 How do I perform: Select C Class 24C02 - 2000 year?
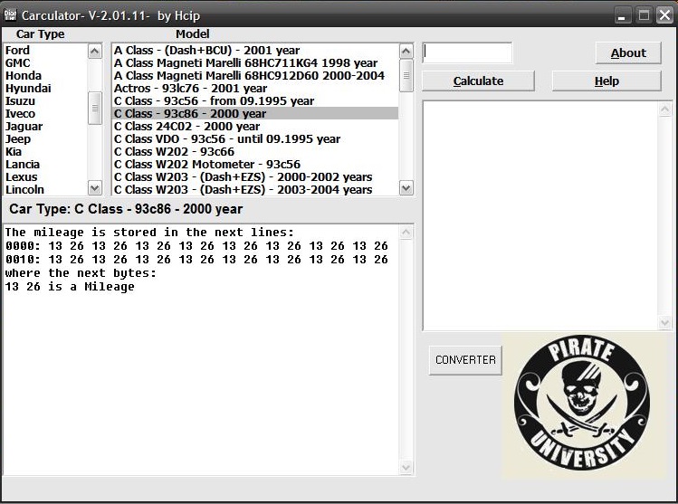186,127
